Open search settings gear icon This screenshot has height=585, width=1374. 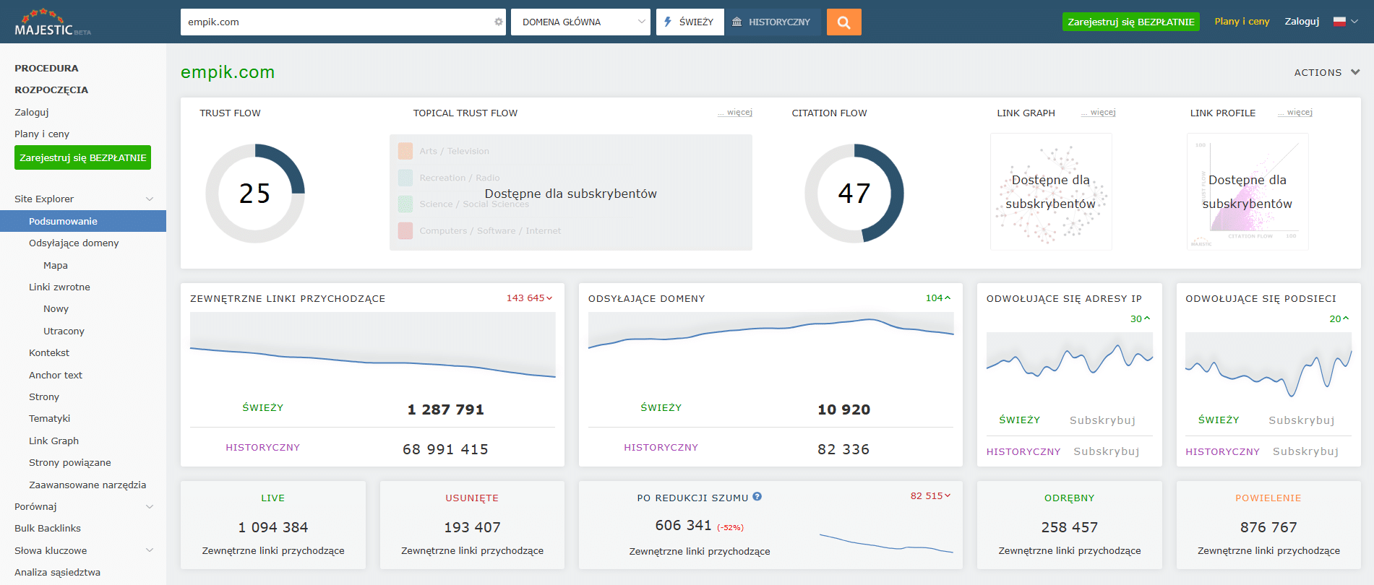coord(498,22)
